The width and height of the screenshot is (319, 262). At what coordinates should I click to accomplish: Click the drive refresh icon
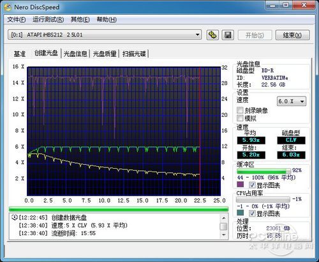click(x=212, y=35)
